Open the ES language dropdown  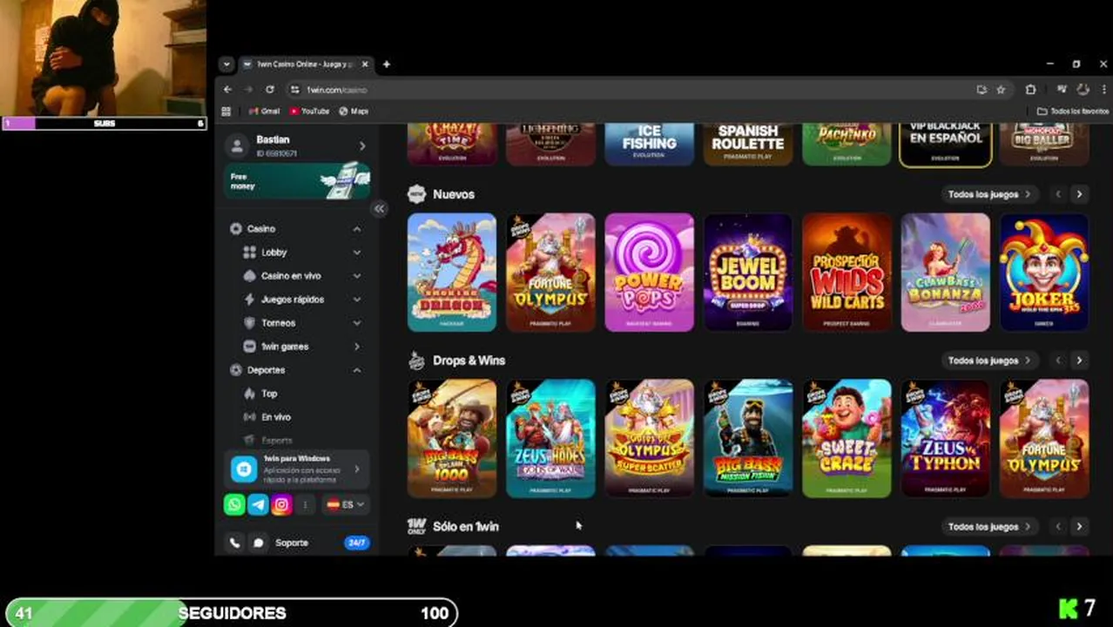click(346, 504)
